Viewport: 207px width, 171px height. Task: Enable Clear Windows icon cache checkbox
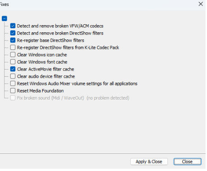(13, 55)
